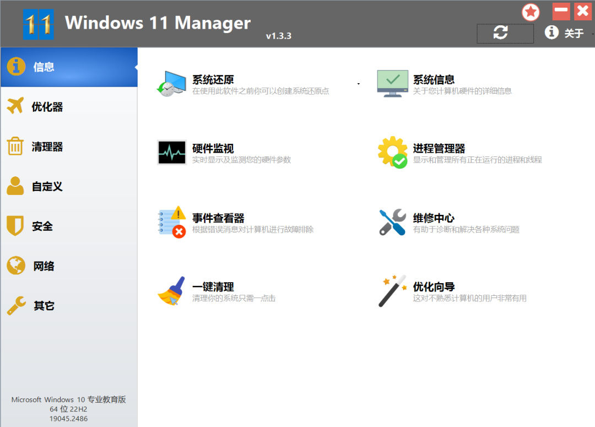Click description 实时显示及监测您的硬件参数
Image resolution: width=595 pixels, height=427 pixels.
click(241, 160)
